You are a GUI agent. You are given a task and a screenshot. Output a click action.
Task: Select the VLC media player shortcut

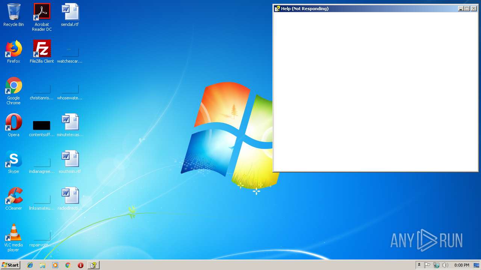(14, 238)
